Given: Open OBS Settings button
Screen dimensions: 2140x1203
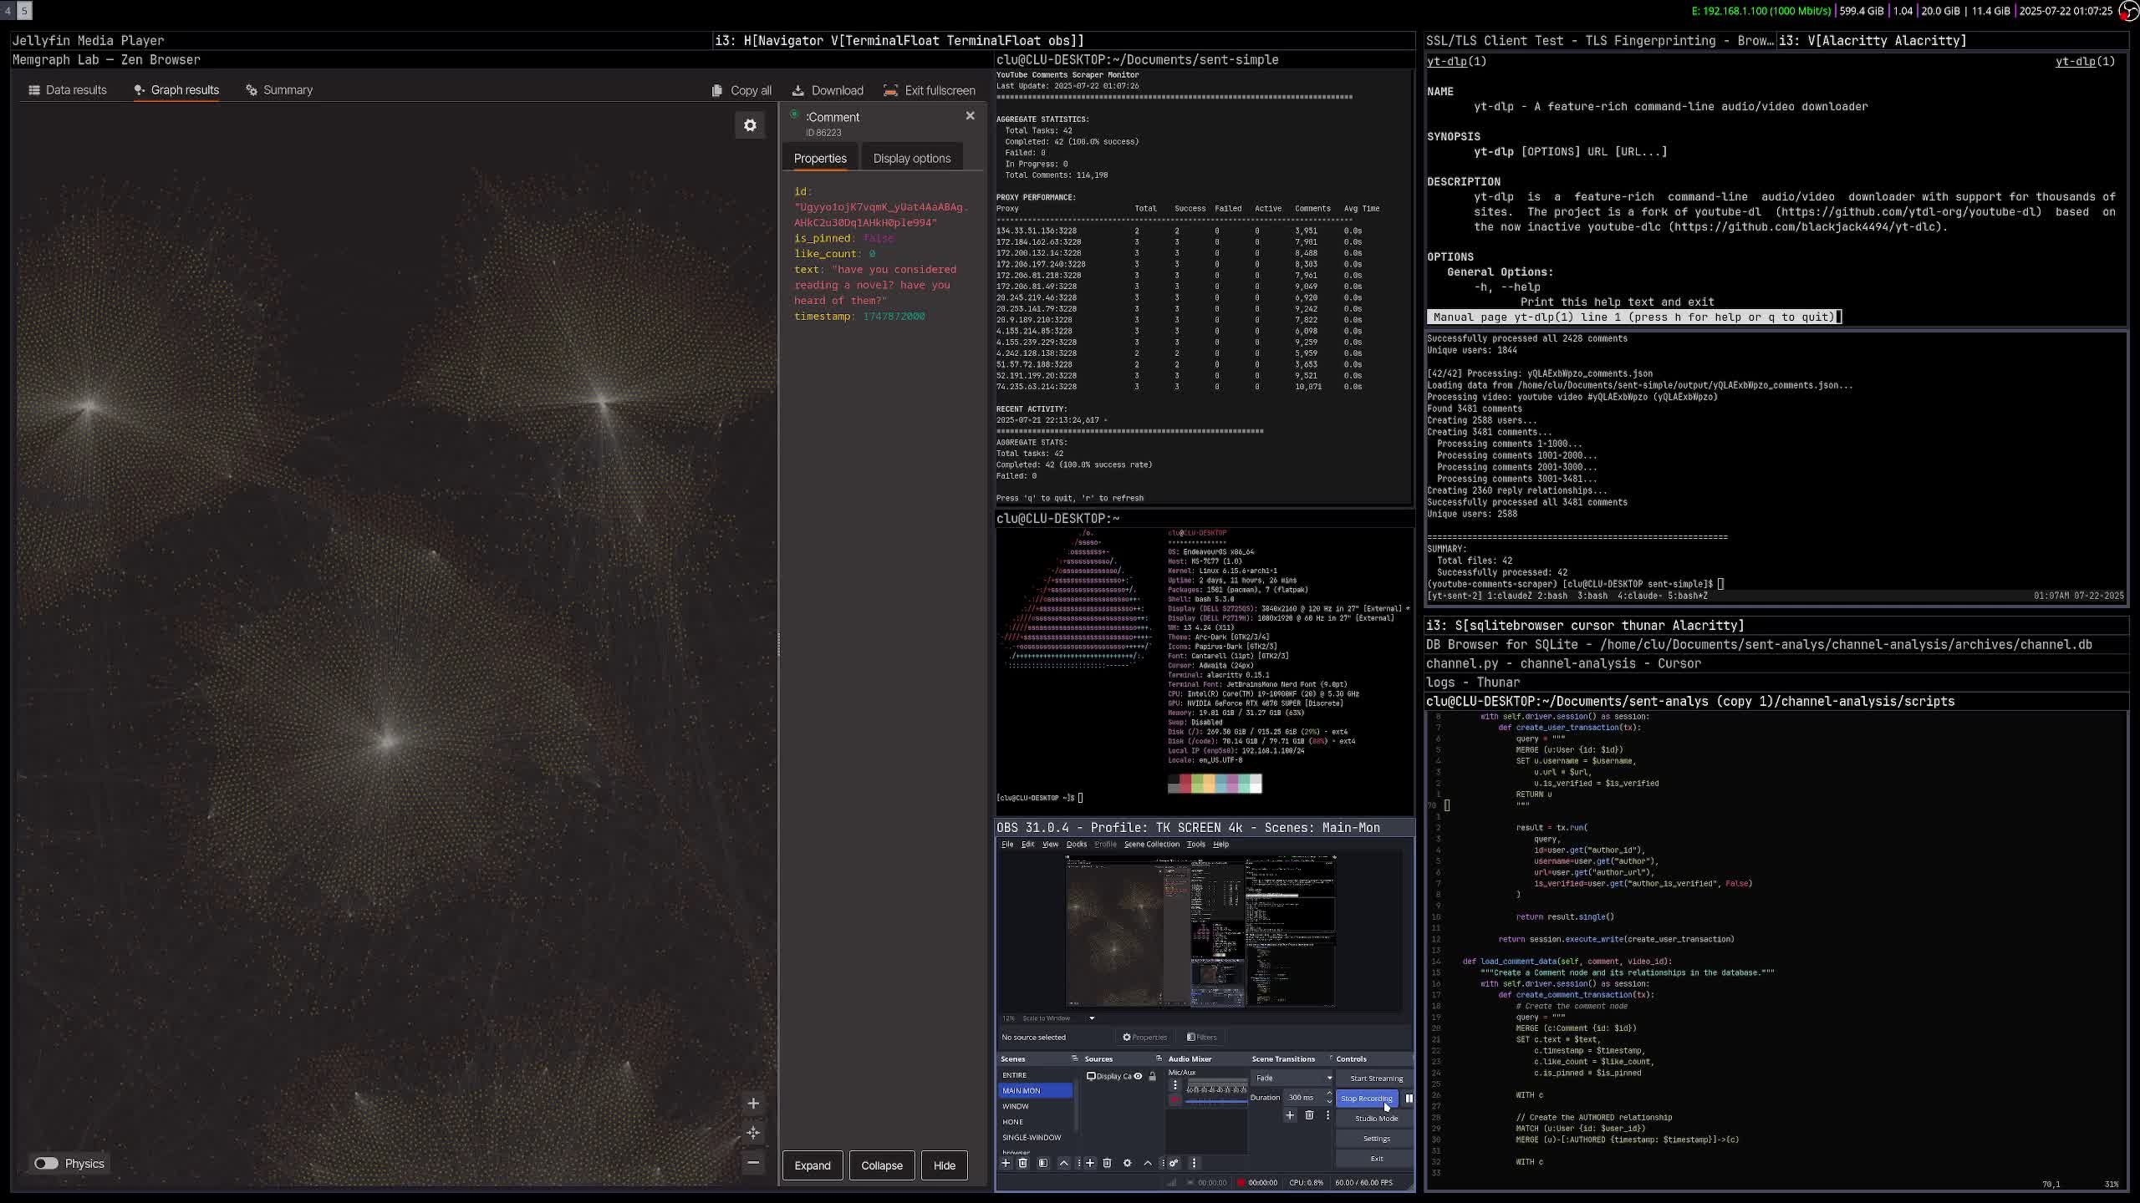Looking at the screenshot, I should [1376, 1139].
